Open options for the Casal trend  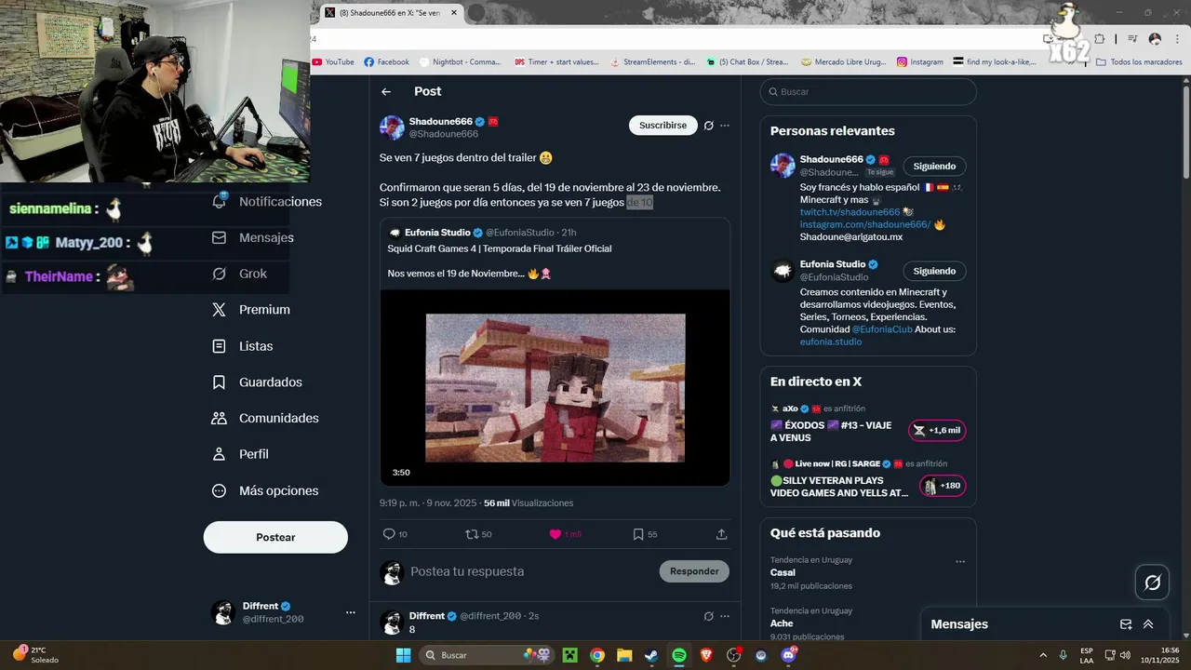[960, 562]
